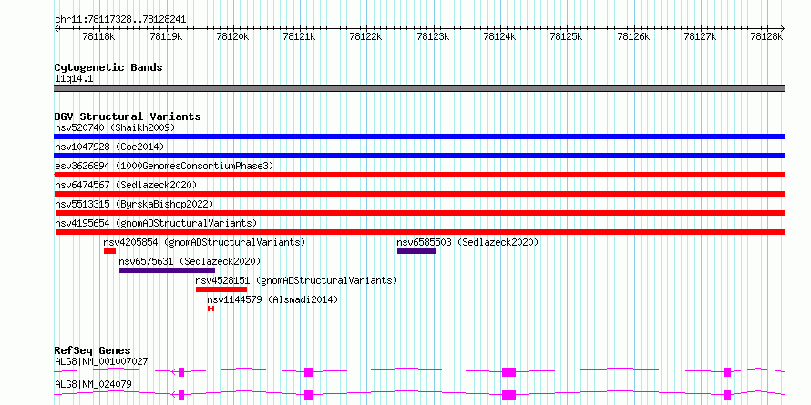Click the 78120k ruler position

pyautogui.click(x=232, y=36)
